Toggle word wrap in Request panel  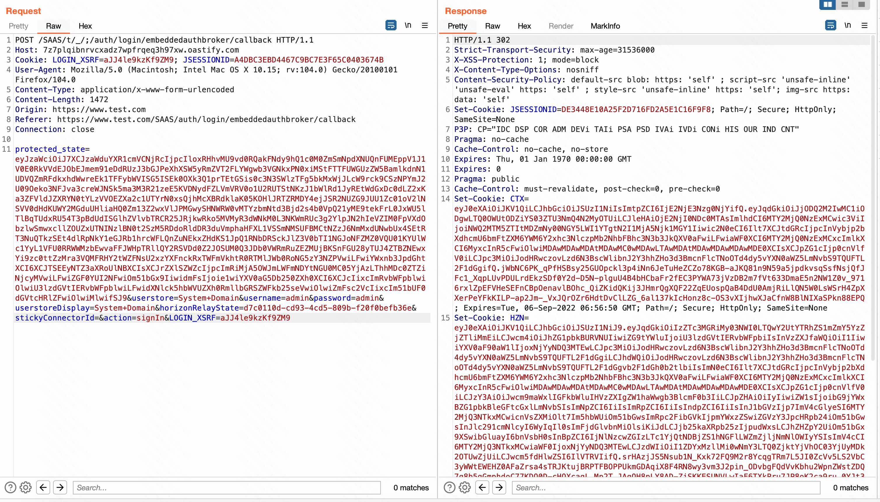coord(390,25)
